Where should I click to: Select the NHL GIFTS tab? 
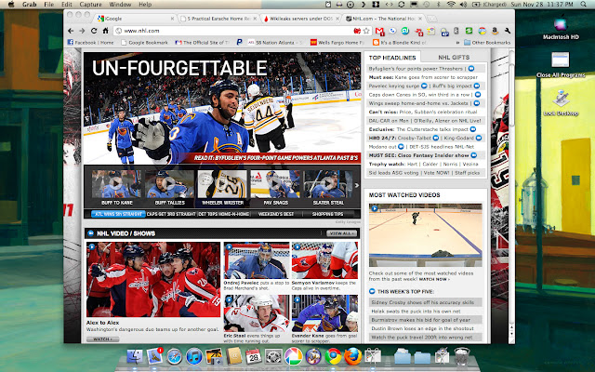click(x=454, y=58)
